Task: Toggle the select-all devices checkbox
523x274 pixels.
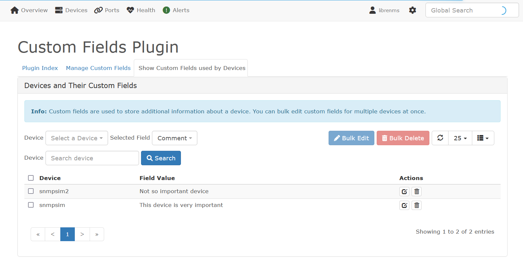Action: pos(31,178)
